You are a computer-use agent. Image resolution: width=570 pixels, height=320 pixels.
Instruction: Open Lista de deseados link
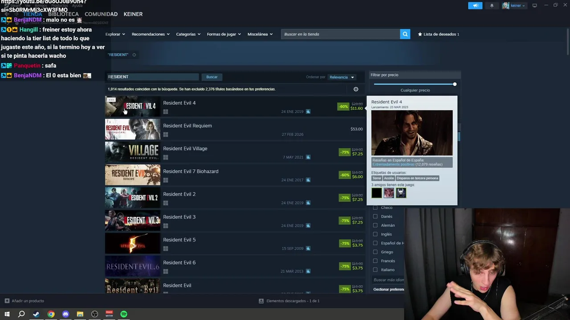coord(438,34)
